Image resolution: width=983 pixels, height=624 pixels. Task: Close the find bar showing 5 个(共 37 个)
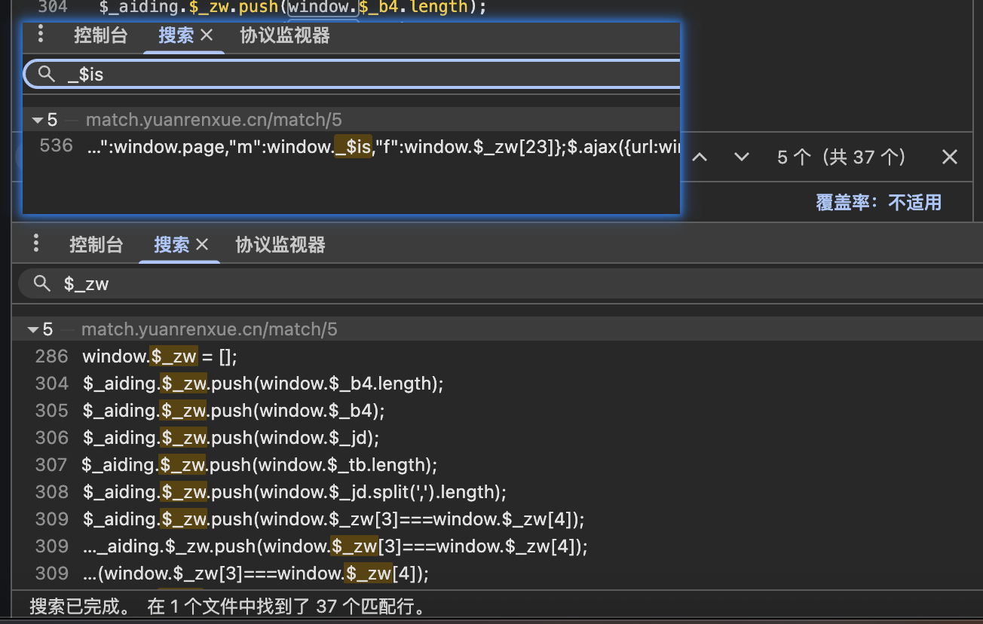pos(950,157)
